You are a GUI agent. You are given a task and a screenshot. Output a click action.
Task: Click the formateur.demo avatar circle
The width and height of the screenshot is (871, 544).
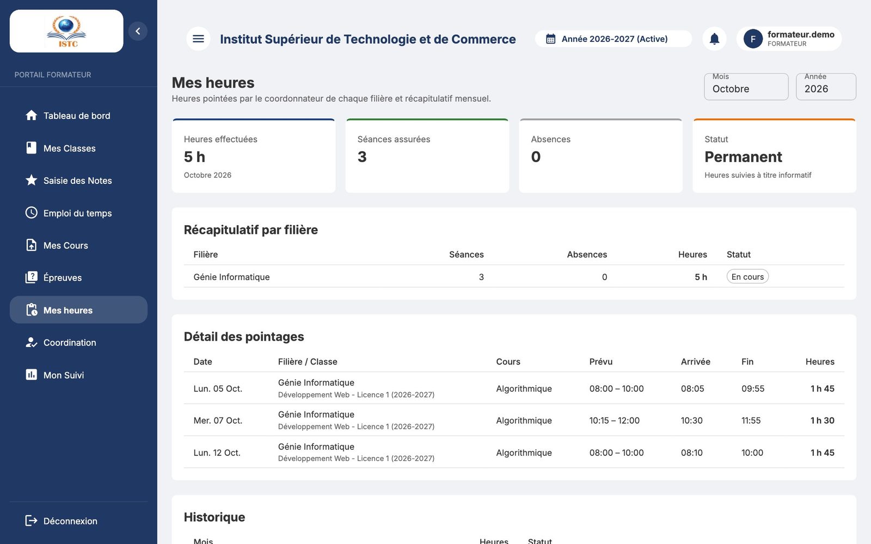(x=753, y=39)
